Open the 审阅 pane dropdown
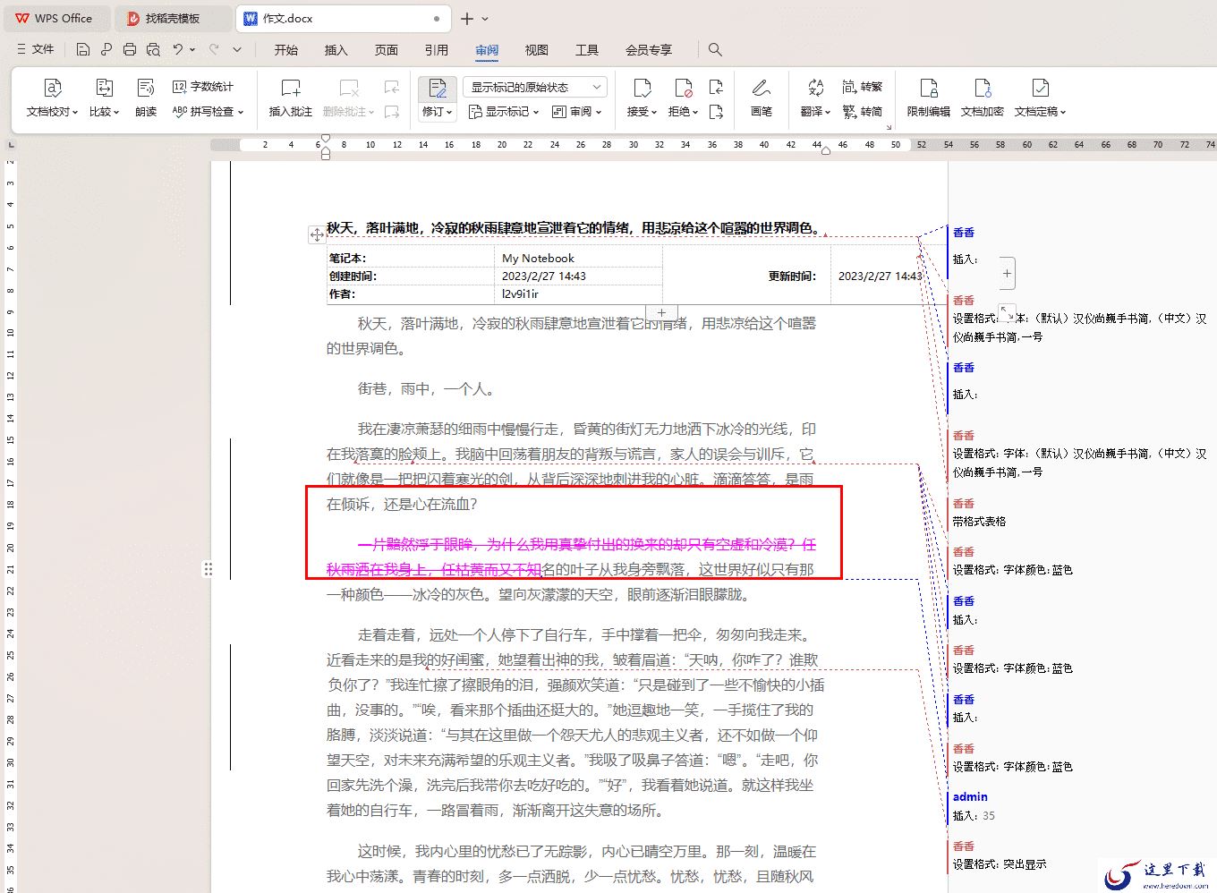The height and width of the screenshot is (893, 1217). 576,112
